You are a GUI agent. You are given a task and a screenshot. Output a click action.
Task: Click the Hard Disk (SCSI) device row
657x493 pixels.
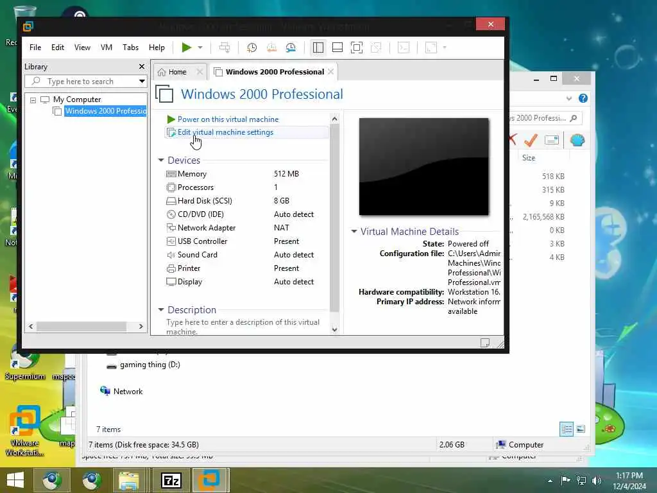click(245, 201)
